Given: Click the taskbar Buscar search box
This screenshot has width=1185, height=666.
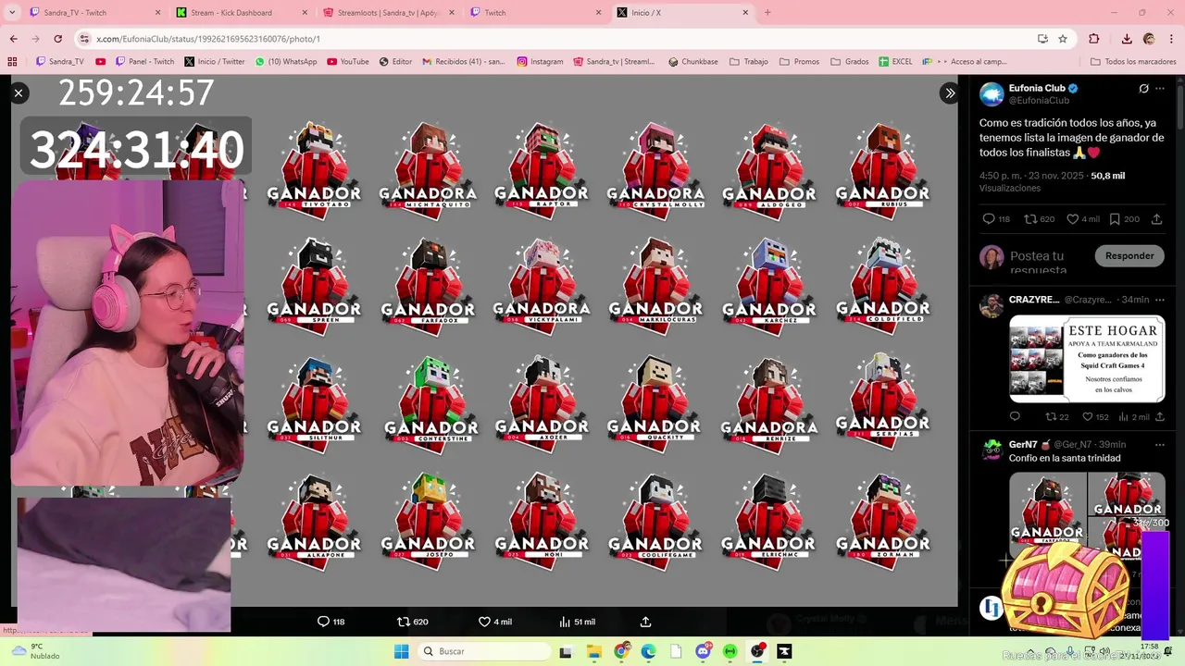Looking at the screenshot, I should (482, 651).
